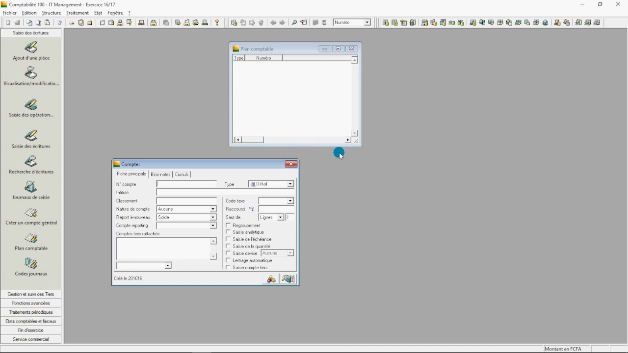Click the left arrow previous toolbar icon
The image size is (628, 353).
(x=273, y=23)
